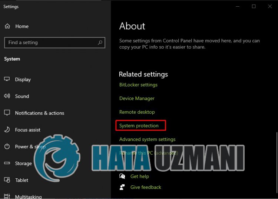Launch Device Manager from Related settings
Screen dimensions: 278x199
137,98
